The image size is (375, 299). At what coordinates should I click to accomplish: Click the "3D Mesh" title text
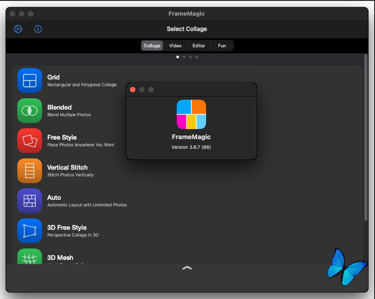coord(60,258)
